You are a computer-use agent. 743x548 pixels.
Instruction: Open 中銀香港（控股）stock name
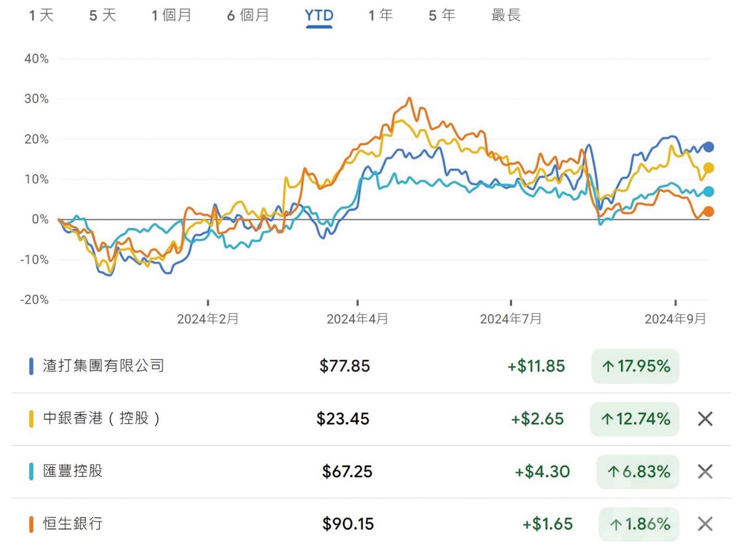pos(101,418)
